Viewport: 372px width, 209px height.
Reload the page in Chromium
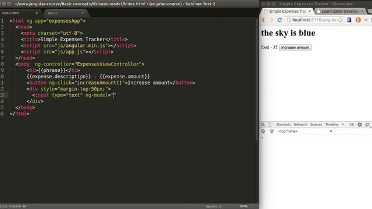[x=280, y=20]
